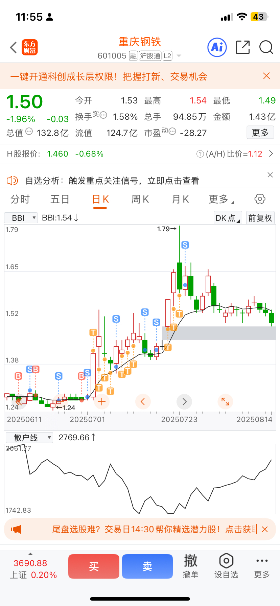Expand the chart to fullscreen
This screenshot has height=606, width=280.
(x=225, y=402)
